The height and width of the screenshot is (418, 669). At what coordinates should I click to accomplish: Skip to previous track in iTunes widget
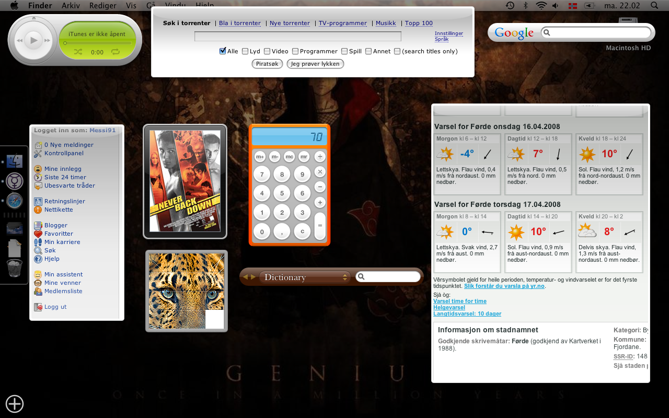click(x=19, y=40)
